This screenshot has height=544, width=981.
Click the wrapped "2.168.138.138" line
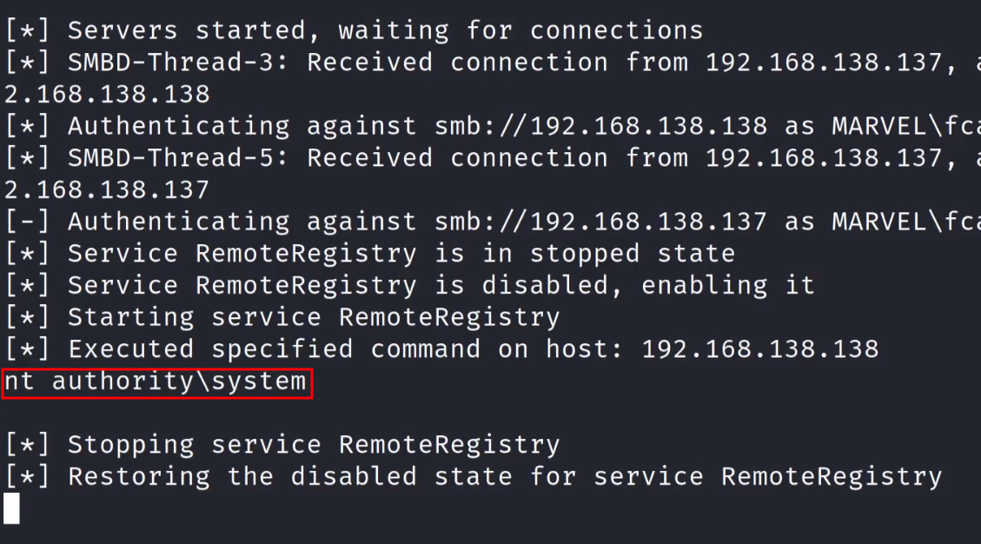click(107, 94)
